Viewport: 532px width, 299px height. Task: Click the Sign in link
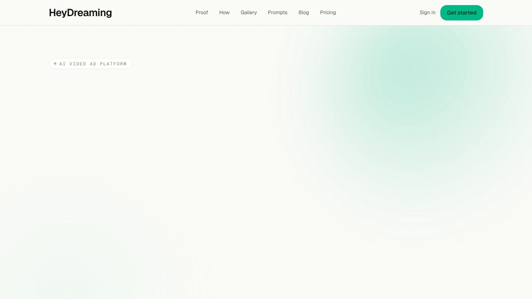pos(427,13)
